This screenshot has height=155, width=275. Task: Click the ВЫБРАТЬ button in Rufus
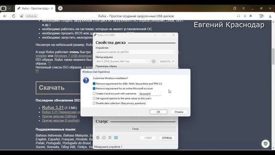165,61
